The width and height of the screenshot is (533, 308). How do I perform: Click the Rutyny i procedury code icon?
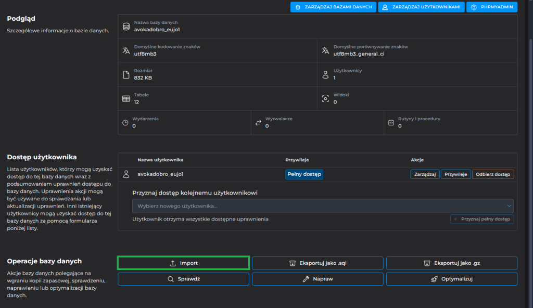coord(391,123)
